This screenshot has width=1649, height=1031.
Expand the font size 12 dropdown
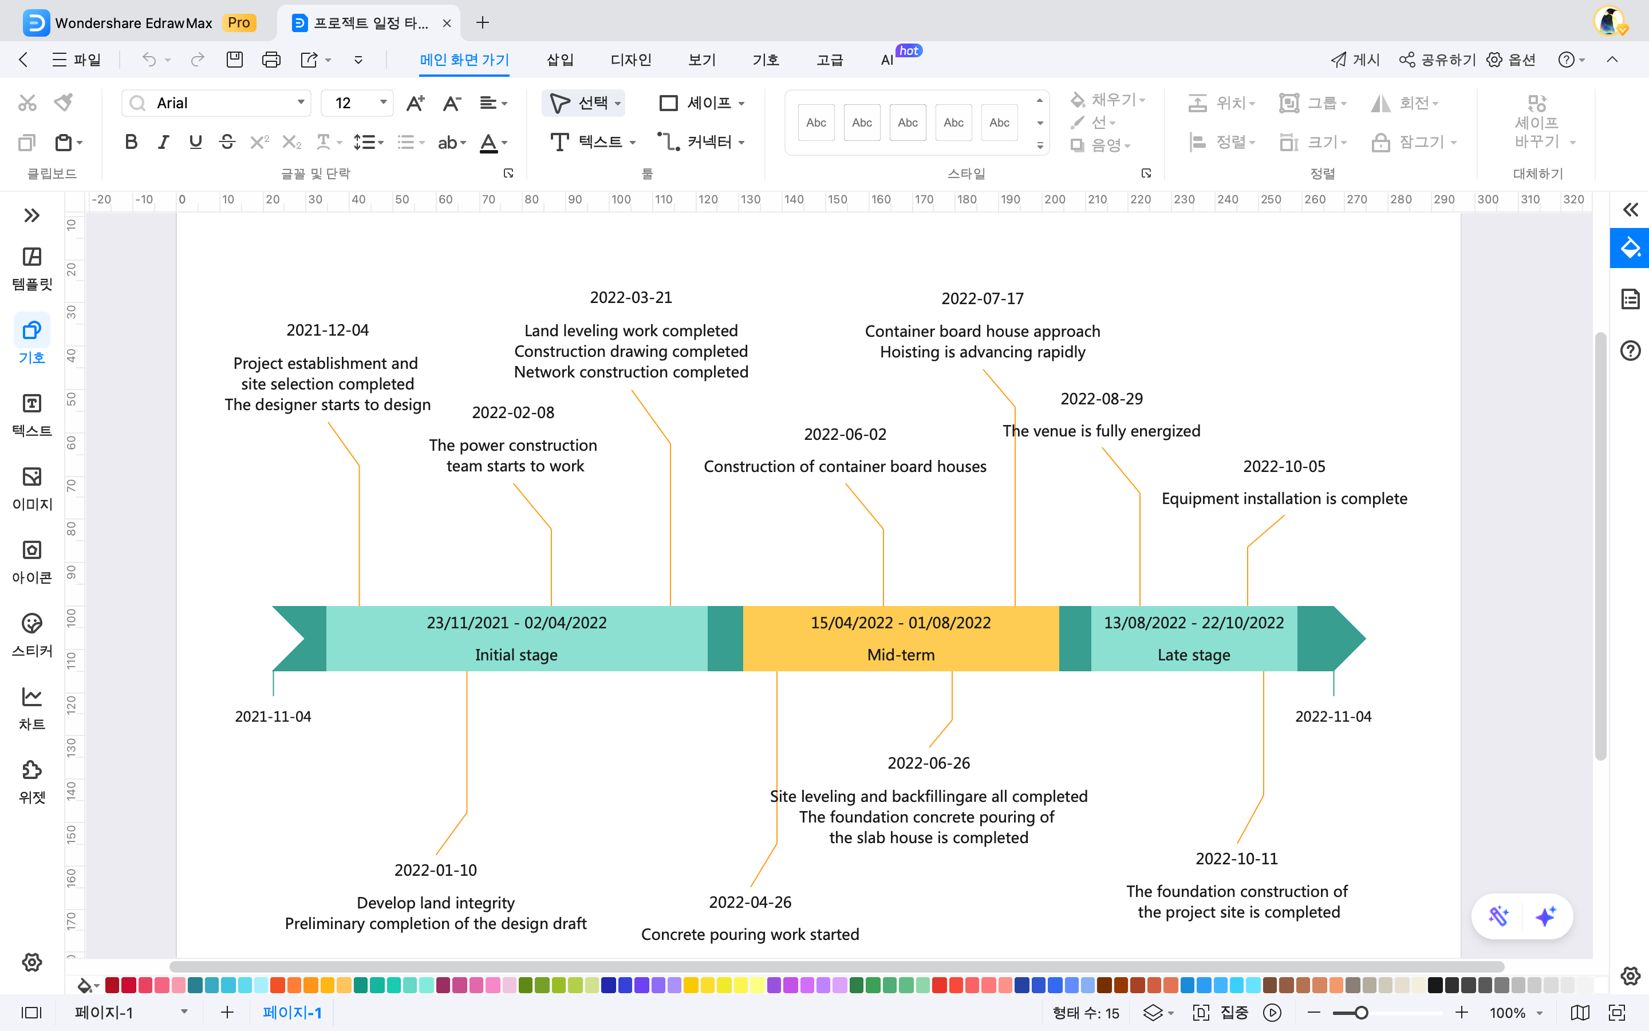pos(383,103)
